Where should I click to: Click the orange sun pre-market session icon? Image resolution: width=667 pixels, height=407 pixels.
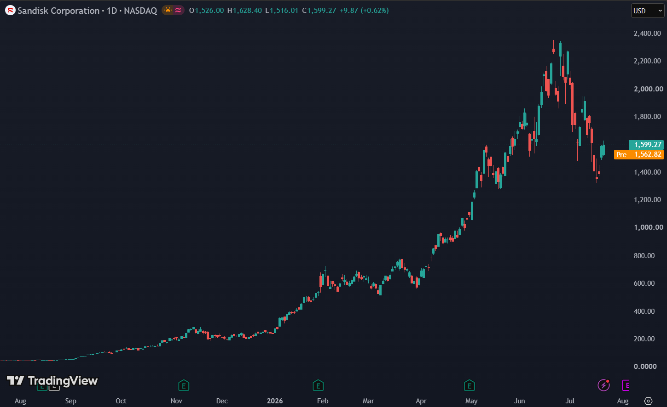coord(168,10)
